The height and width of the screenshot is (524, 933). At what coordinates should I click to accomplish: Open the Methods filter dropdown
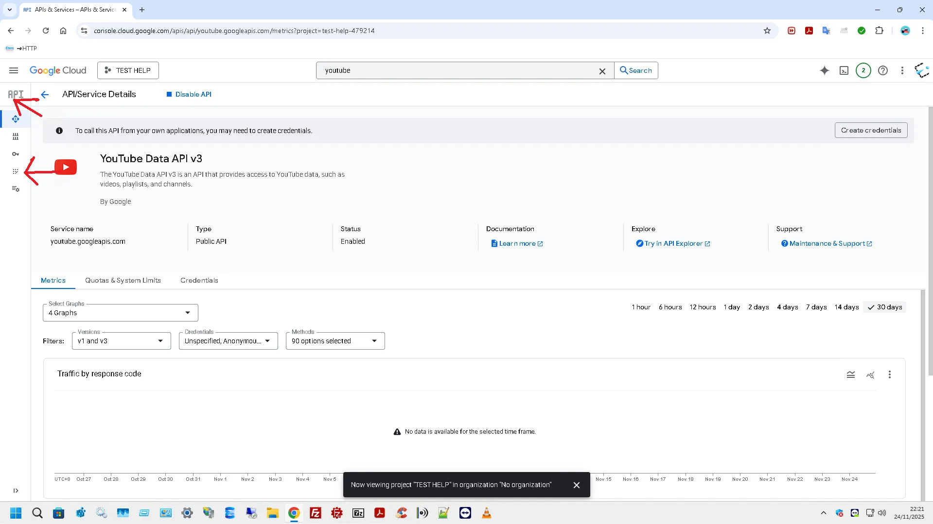pos(335,341)
